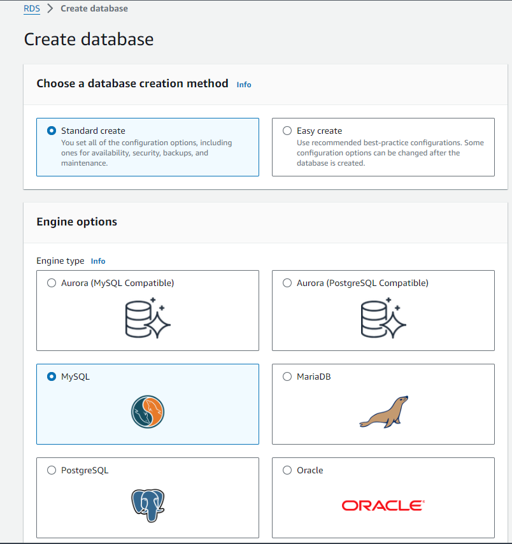Click the Oracle red logo
This screenshot has width=512, height=544.
383,505
